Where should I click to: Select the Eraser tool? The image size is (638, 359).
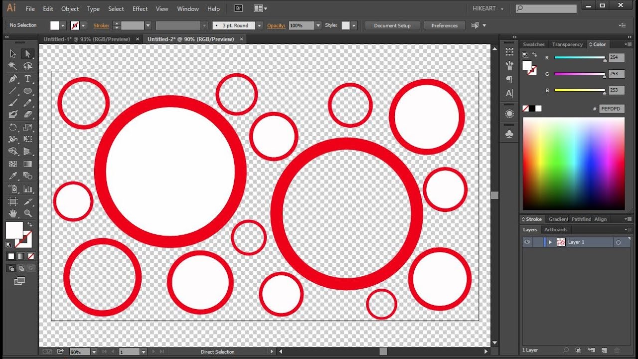coord(27,115)
